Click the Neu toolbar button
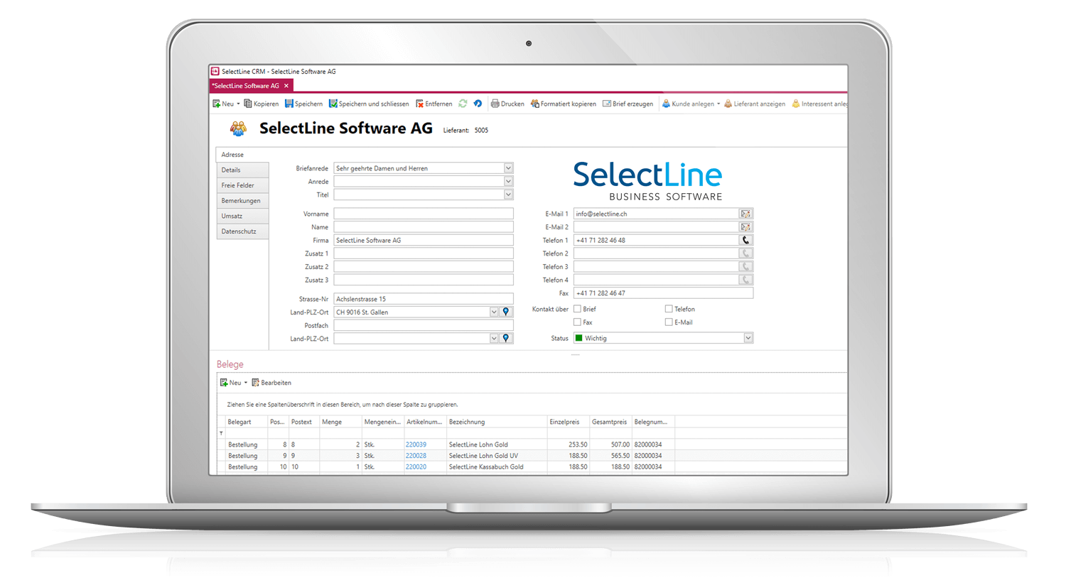1066x585 pixels. (223, 104)
